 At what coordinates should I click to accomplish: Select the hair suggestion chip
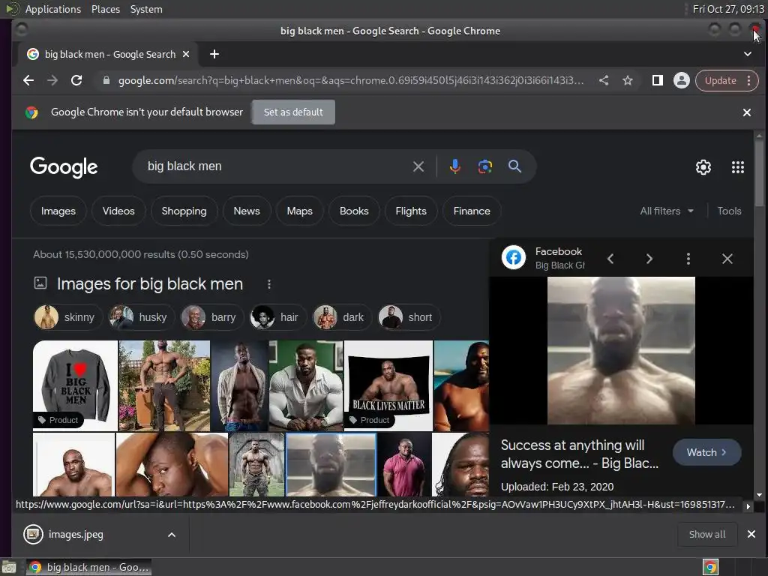pyautogui.click(x=277, y=317)
